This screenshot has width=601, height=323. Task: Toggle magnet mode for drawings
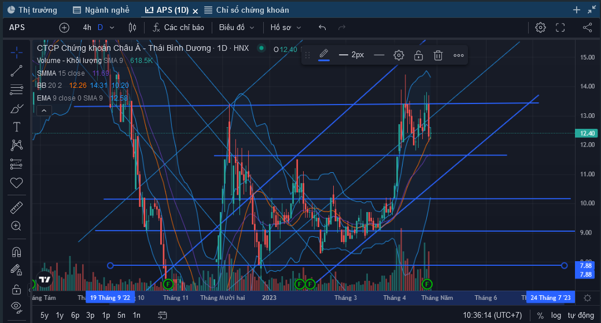click(16, 252)
